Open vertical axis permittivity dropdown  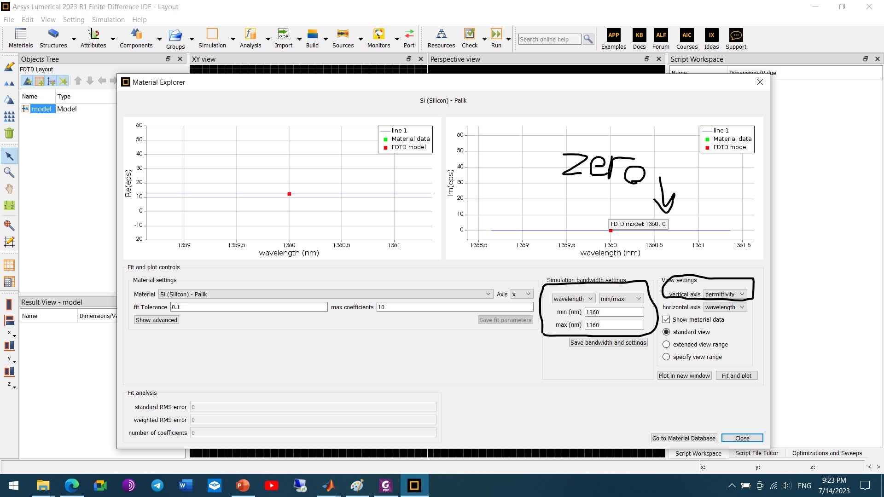[x=725, y=294]
